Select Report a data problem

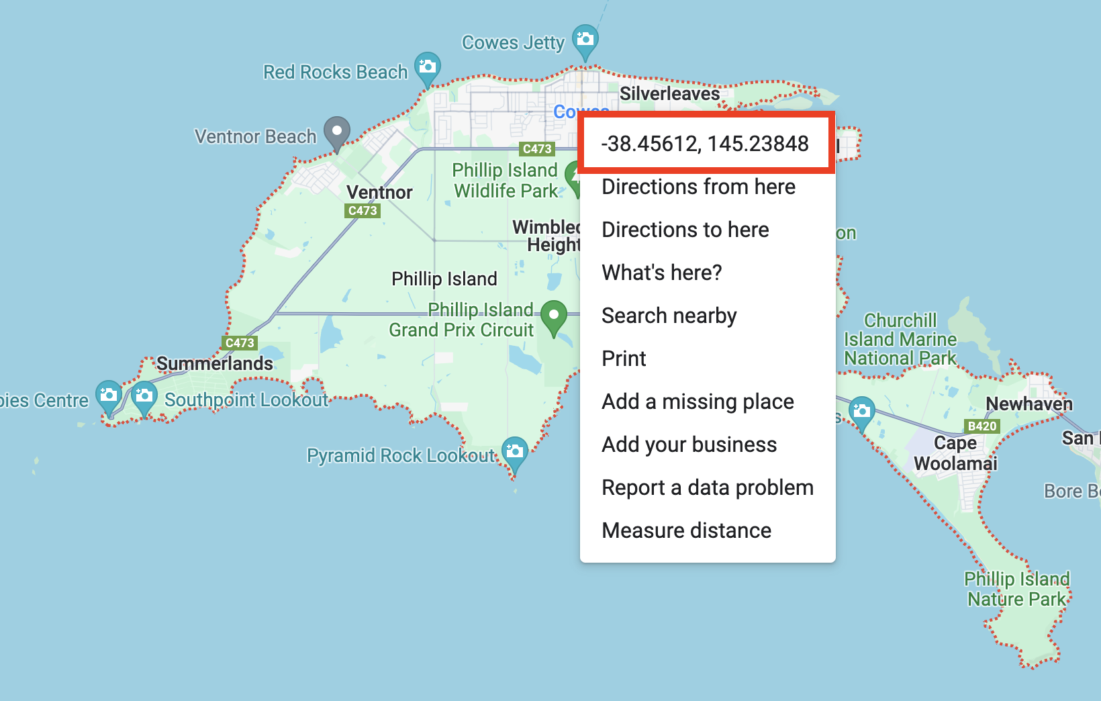coord(708,487)
